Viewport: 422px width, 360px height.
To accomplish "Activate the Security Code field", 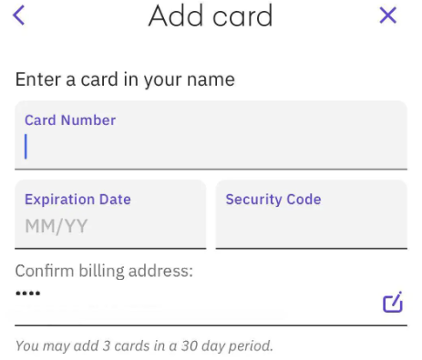I will (312, 214).
